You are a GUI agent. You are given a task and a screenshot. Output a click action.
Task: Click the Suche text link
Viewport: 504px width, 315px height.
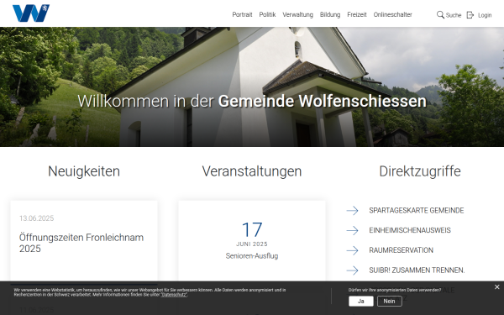[x=454, y=15]
